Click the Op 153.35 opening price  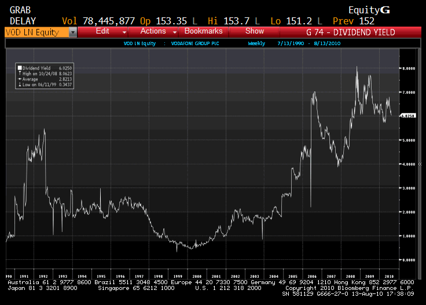coord(171,21)
